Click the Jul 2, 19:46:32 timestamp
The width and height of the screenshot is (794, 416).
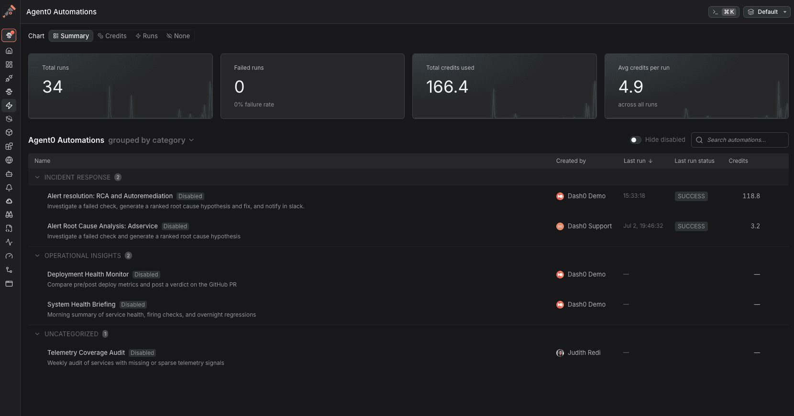[x=643, y=226]
